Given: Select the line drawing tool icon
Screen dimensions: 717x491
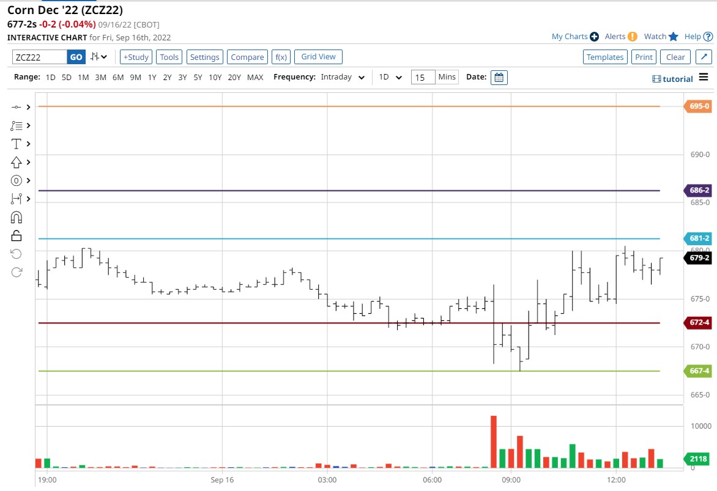Looking at the screenshot, I should tap(17, 107).
